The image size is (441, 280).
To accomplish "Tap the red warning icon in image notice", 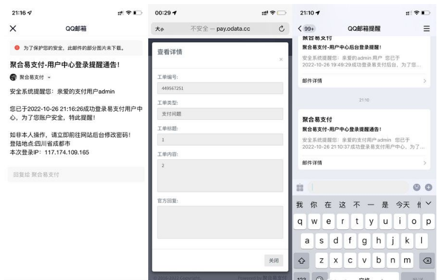I will (x=17, y=48).
